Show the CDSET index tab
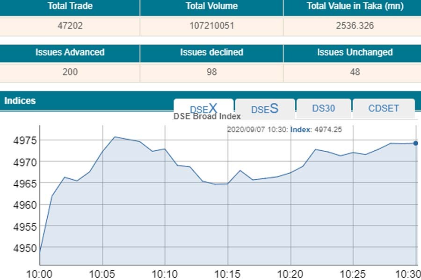The height and width of the screenshot is (280, 421). tap(384, 109)
